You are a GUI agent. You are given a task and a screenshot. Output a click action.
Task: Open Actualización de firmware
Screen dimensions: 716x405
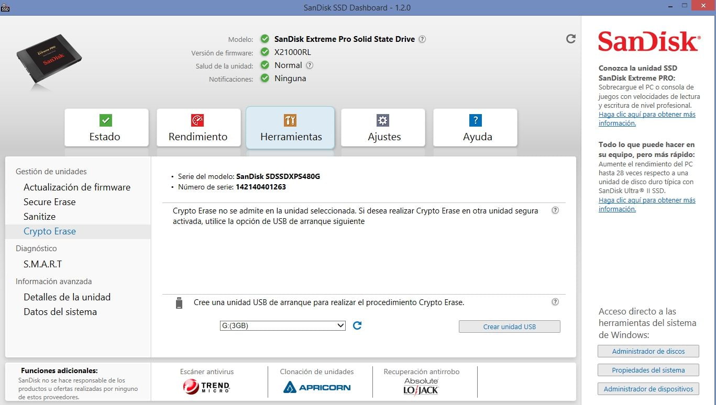[77, 187]
